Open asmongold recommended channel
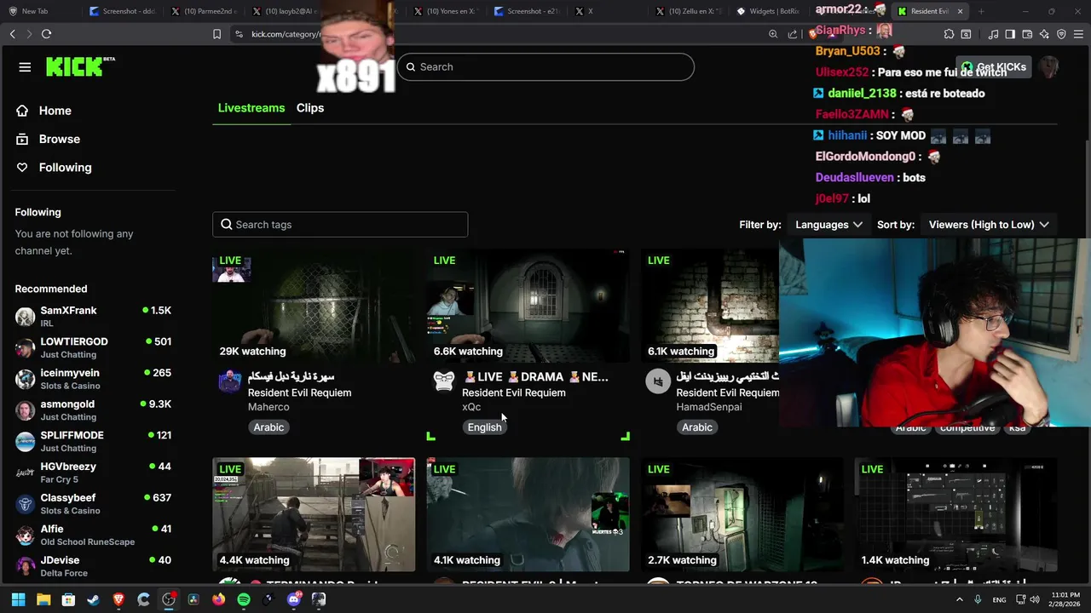 pyautogui.click(x=93, y=410)
